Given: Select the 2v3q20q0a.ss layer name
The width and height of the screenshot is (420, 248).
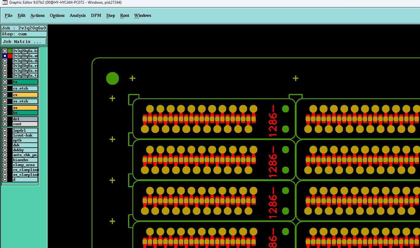Looking at the screenshot, I should [25, 71].
